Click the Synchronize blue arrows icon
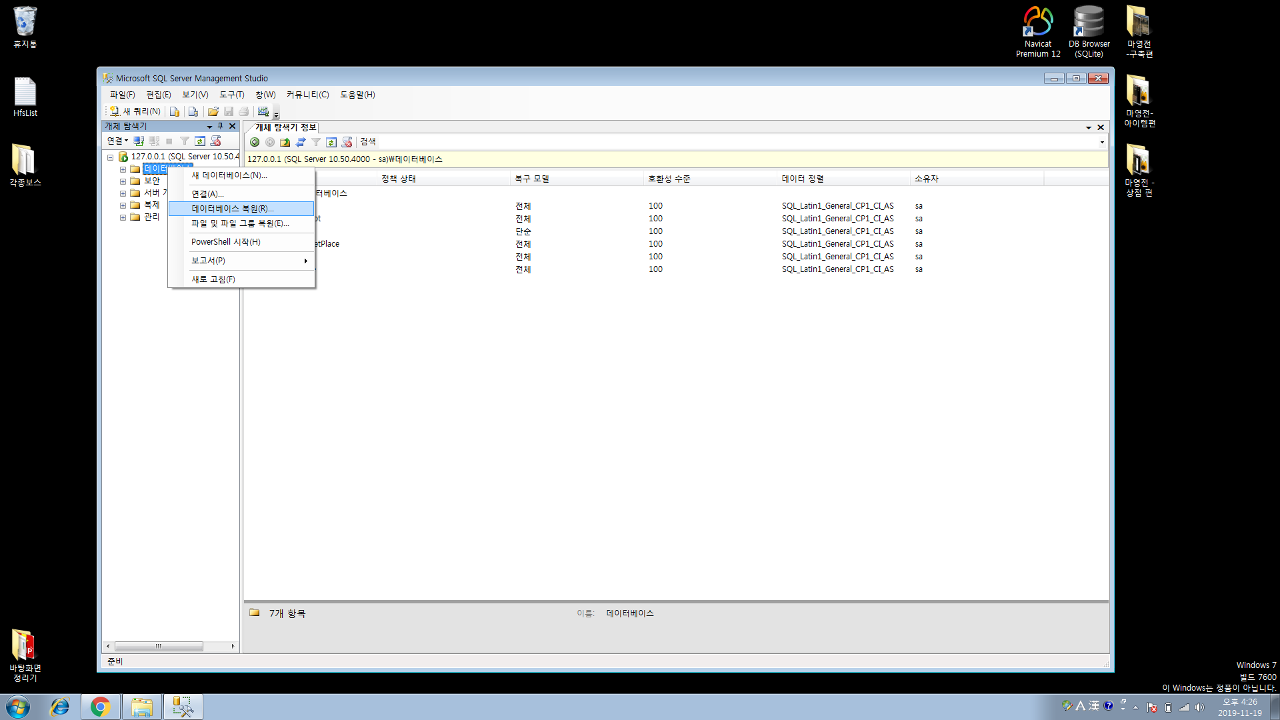The image size is (1280, 720). point(301,142)
